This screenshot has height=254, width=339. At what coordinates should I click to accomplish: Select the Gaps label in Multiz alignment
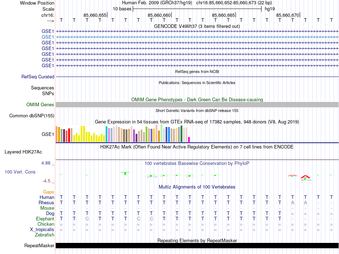[x=49, y=192]
